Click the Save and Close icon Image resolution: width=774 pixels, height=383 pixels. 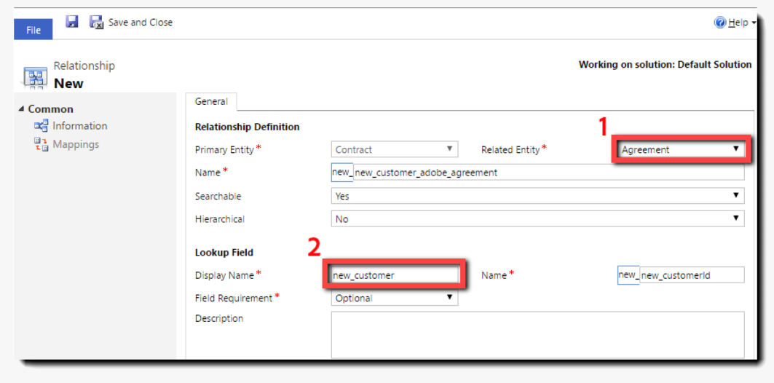tap(96, 23)
